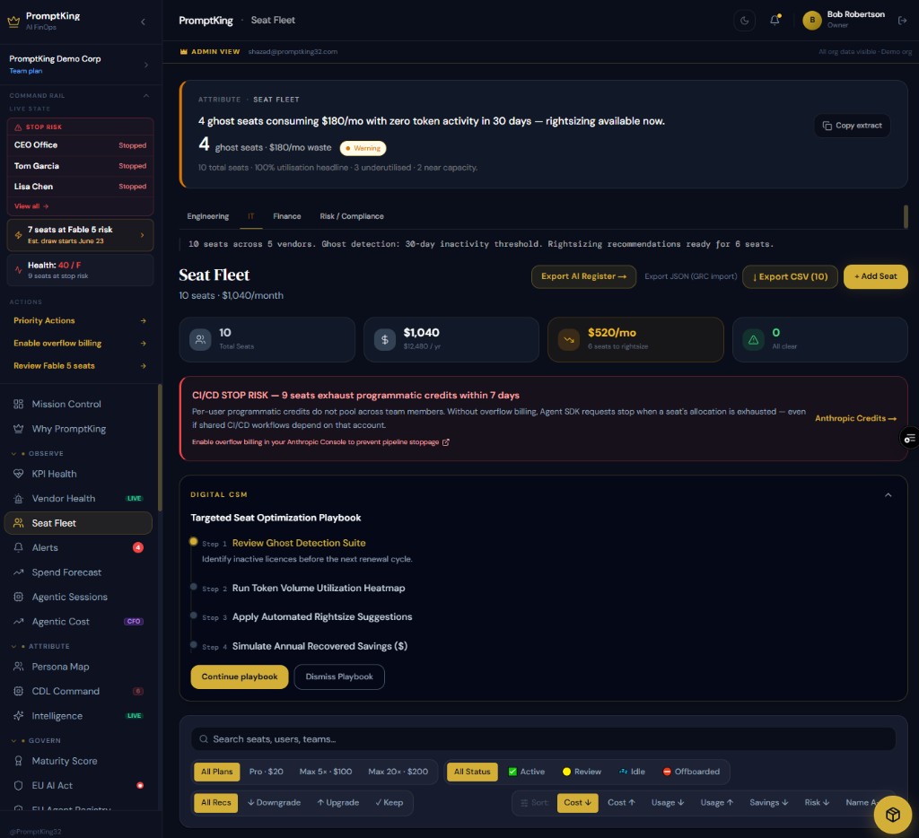The image size is (919, 838).
Task: Open Agentic Sessions page
Action: point(78,597)
